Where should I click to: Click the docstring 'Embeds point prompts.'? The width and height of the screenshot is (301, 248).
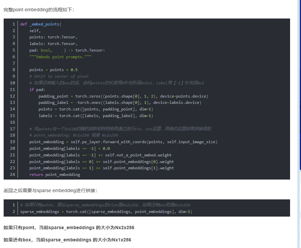60,57
